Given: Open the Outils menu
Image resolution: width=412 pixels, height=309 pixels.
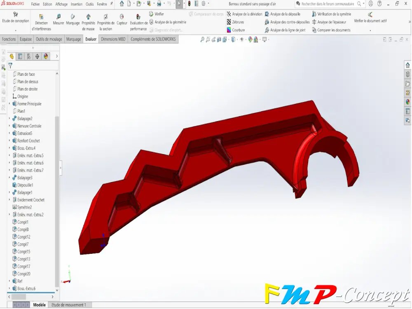Looking at the screenshot, I should (89, 4).
